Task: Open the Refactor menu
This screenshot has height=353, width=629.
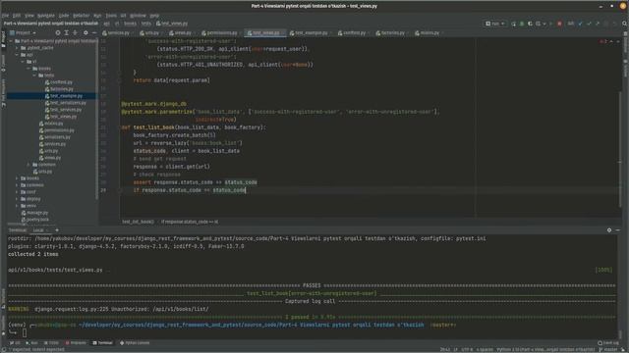Action: [81, 16]
